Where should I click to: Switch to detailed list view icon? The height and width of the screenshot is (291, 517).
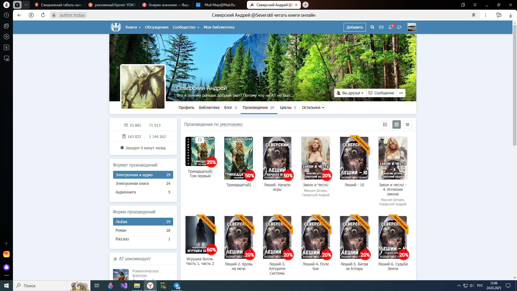tap(385, 124)
